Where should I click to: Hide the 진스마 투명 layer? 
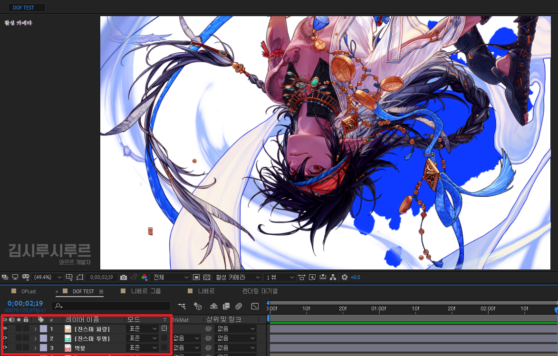pos(5,338)
